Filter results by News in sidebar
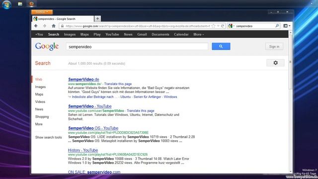The height and width of the screenshot is (179, 318). pos(39,109)
